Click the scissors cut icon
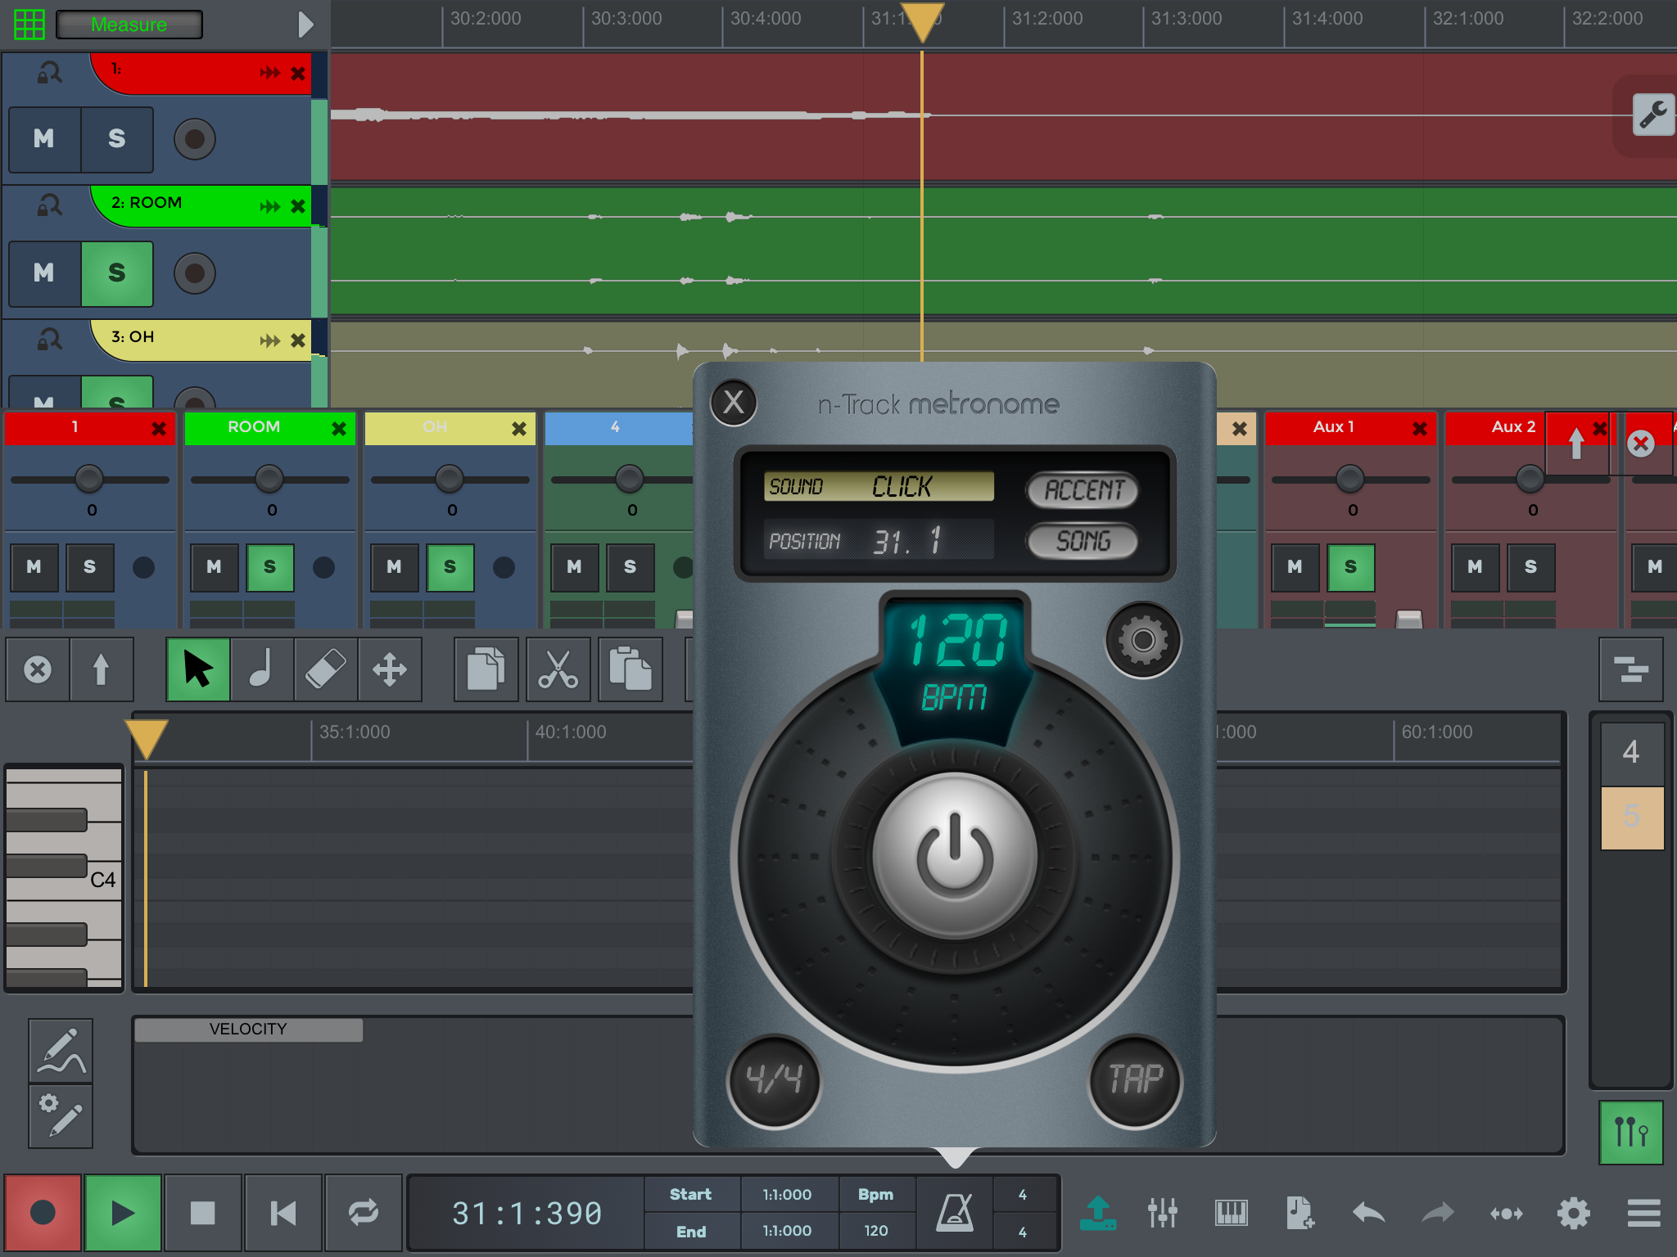Image resolution: width=1677 pixels, height=1257 pixels. pyautogui.click(x=558, y=670)
